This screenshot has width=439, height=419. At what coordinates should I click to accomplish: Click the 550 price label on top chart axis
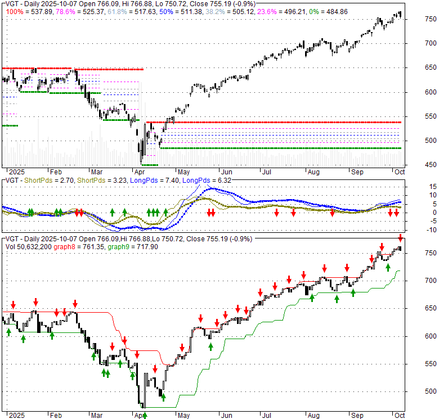[431, 116]
